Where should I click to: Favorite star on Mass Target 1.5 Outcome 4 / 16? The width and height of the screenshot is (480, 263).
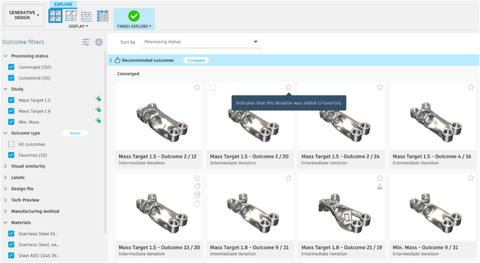pos(471,87)
